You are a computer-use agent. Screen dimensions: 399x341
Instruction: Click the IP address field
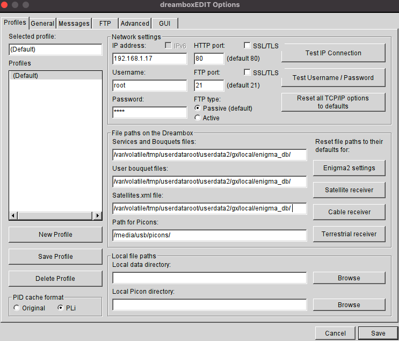tap(149, 59)
